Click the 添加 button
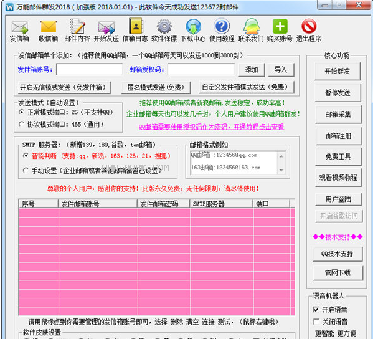 click(252, 70)
